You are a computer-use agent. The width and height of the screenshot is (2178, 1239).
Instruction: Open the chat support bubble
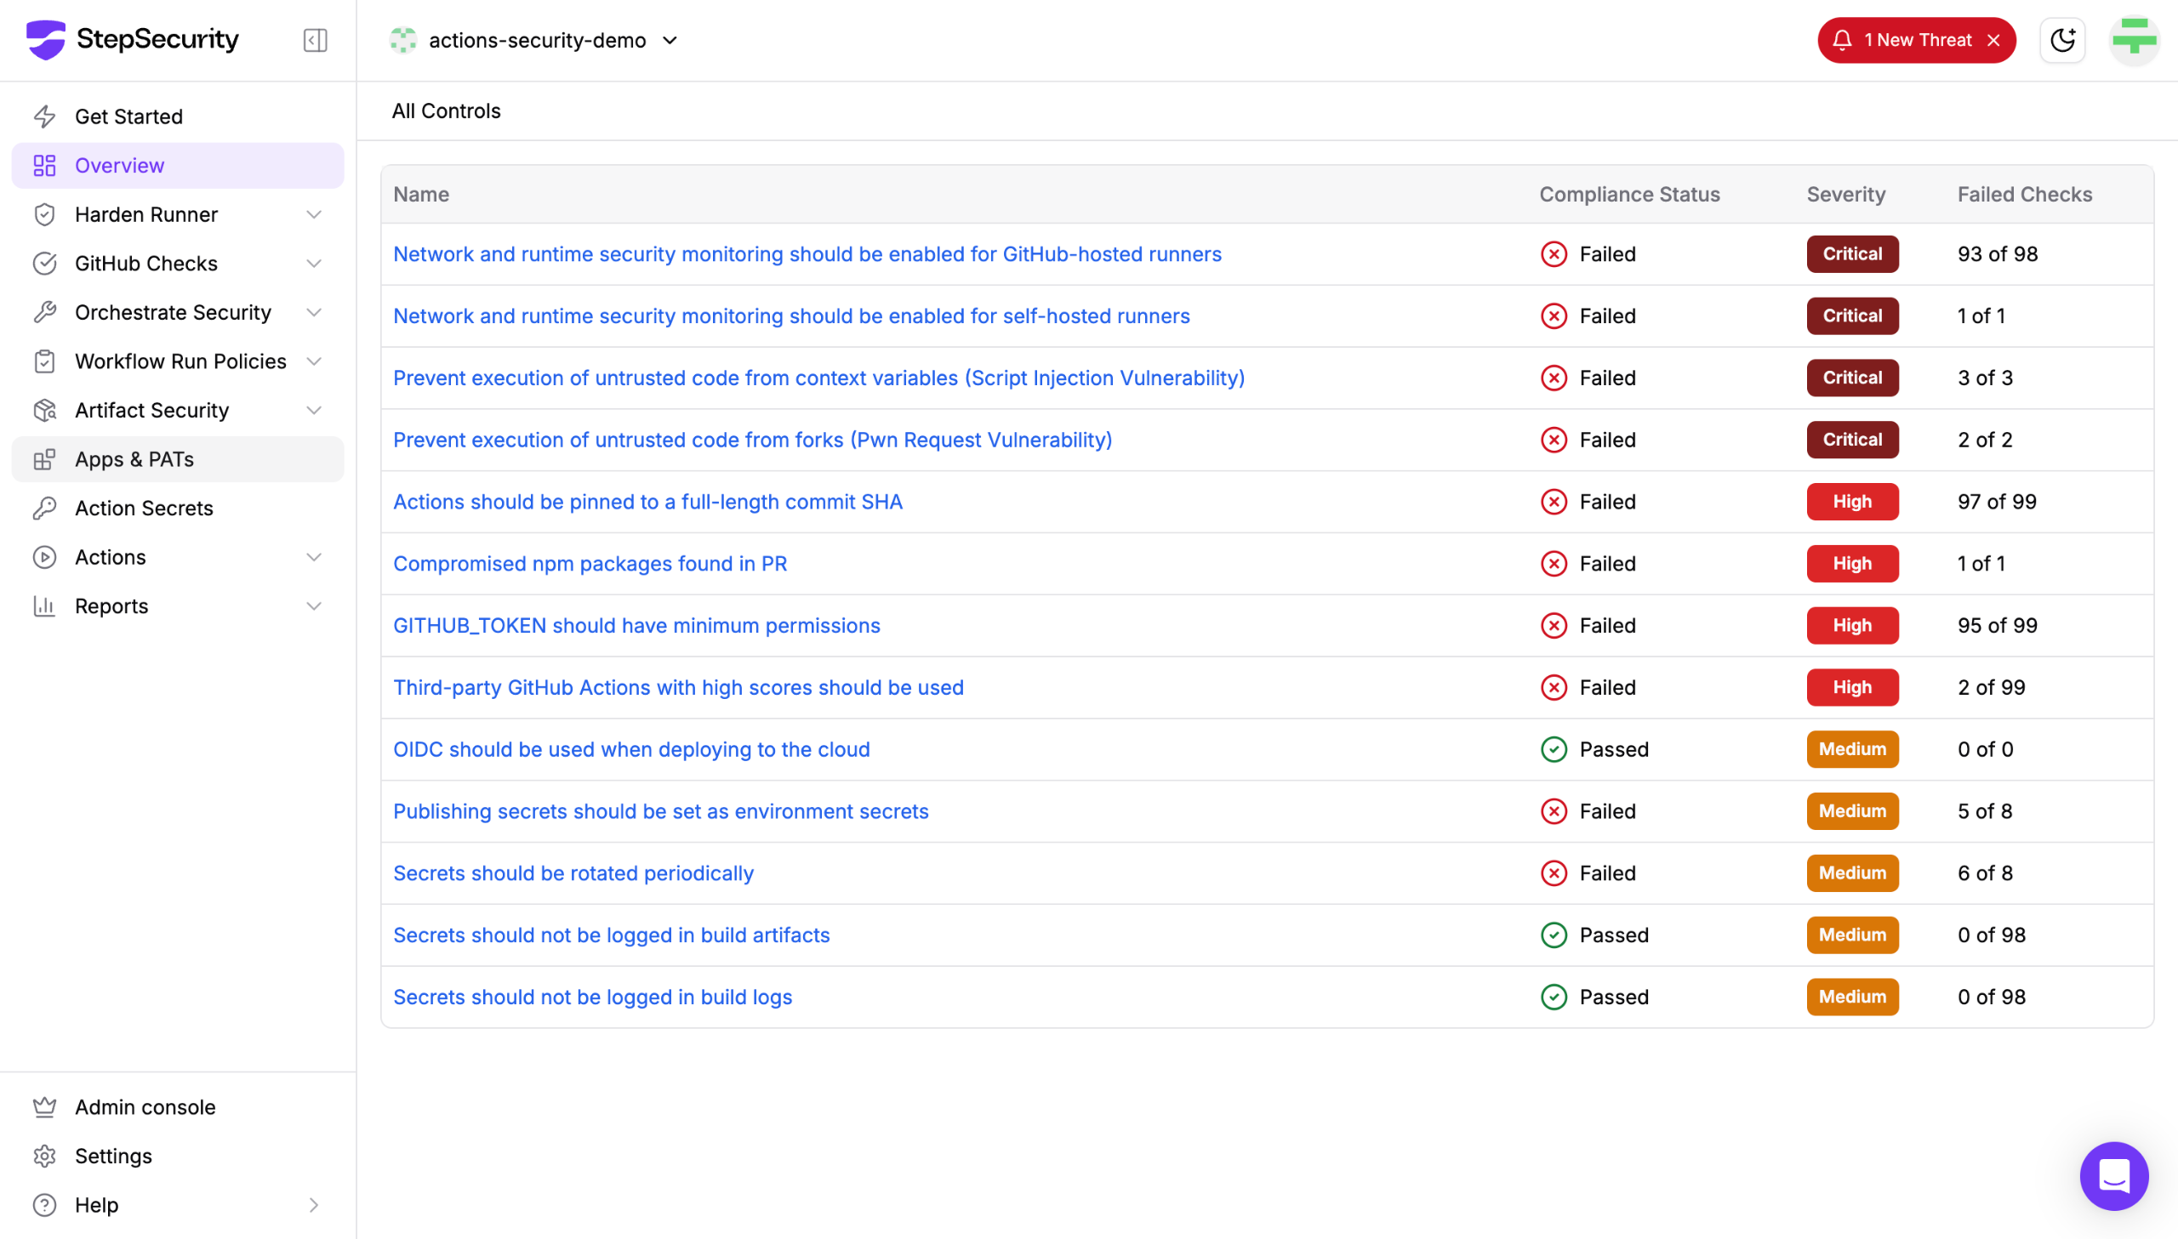click(2113, 1175)
